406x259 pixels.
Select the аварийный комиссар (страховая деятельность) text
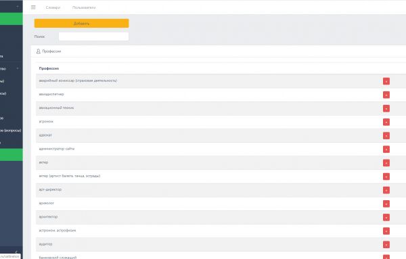point(78,80)
